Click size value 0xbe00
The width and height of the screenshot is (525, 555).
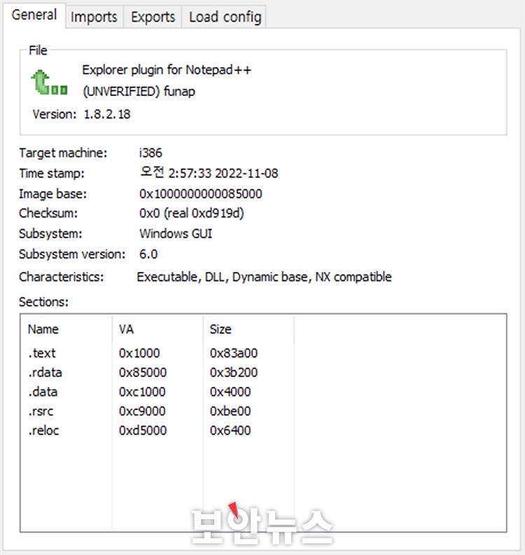click(230, 411)
